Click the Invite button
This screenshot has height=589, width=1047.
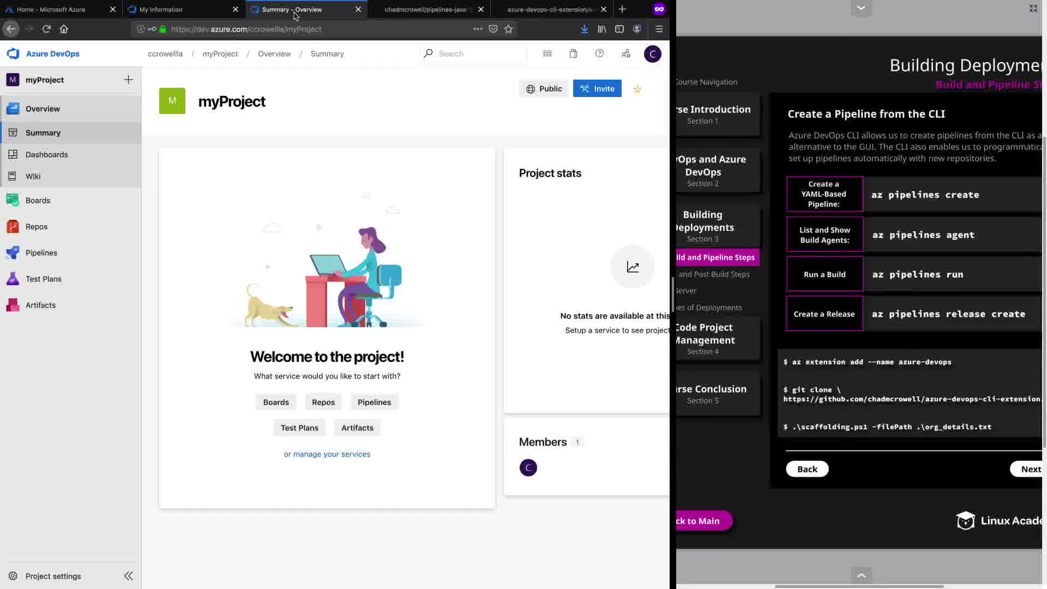point(597,89)
